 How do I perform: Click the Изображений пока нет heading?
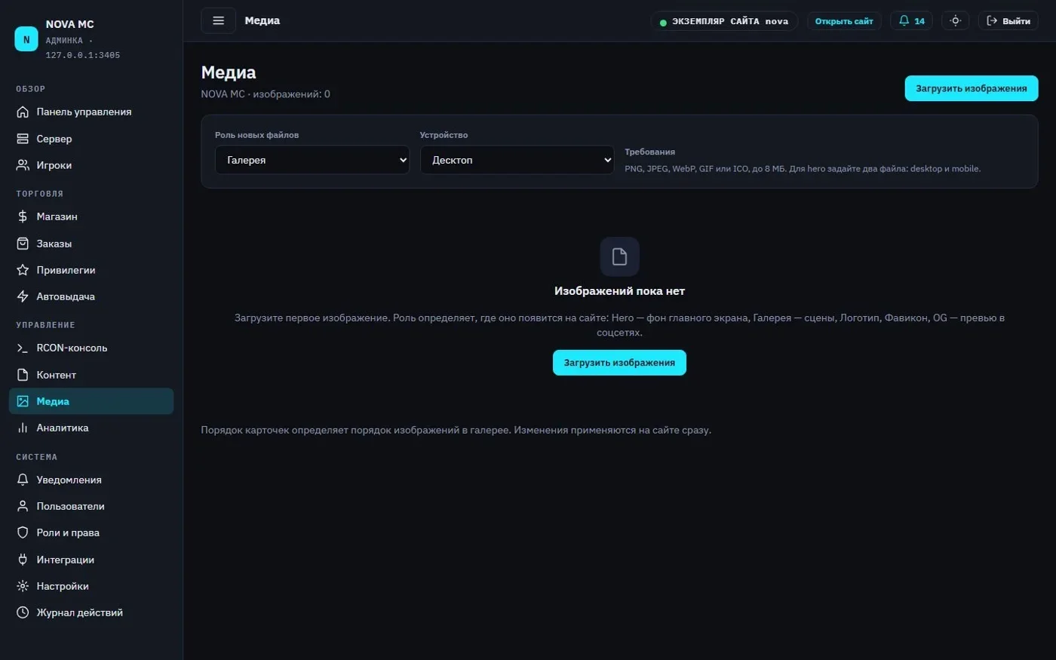619,291
